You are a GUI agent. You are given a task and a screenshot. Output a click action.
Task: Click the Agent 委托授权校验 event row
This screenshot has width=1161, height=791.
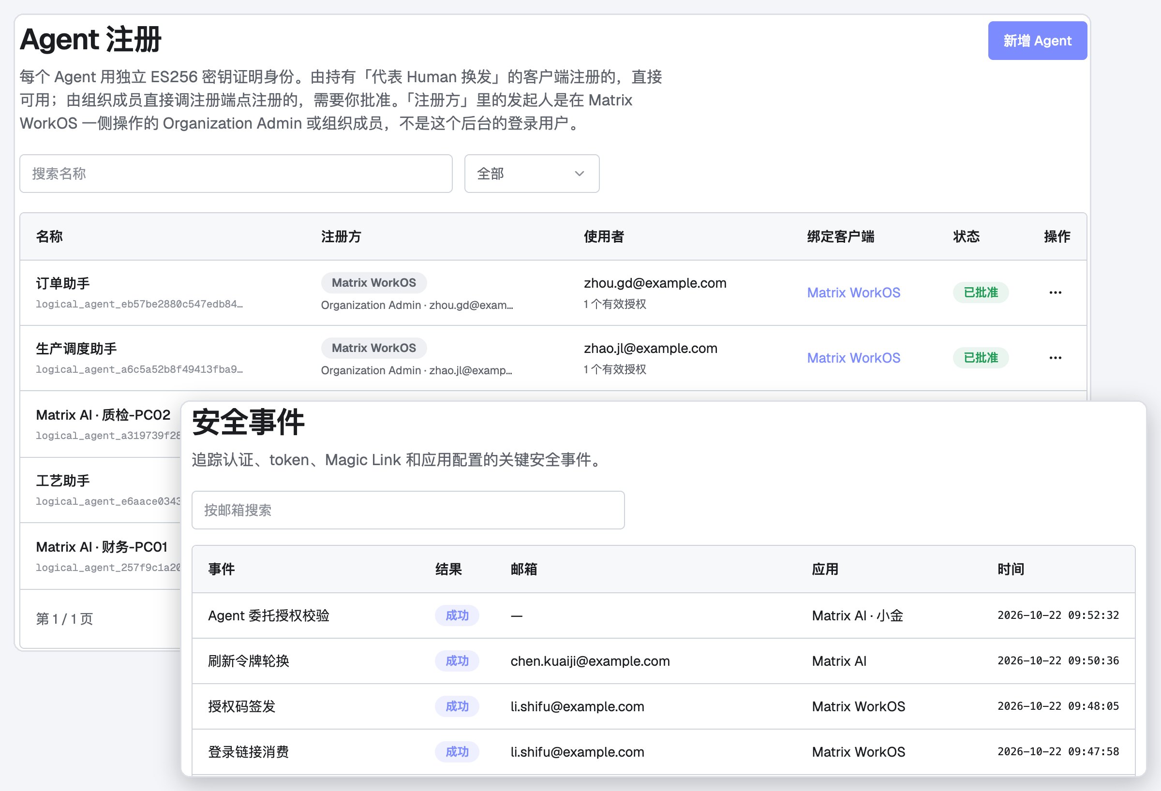coord(663,615)
